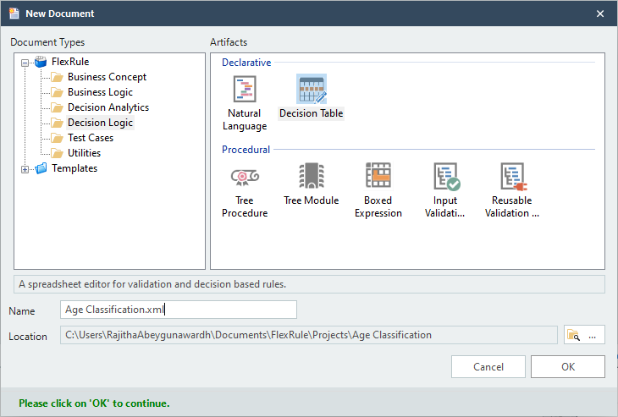
Task: Click the spreadsheet editor description text
Action: (x=152, y=284)
